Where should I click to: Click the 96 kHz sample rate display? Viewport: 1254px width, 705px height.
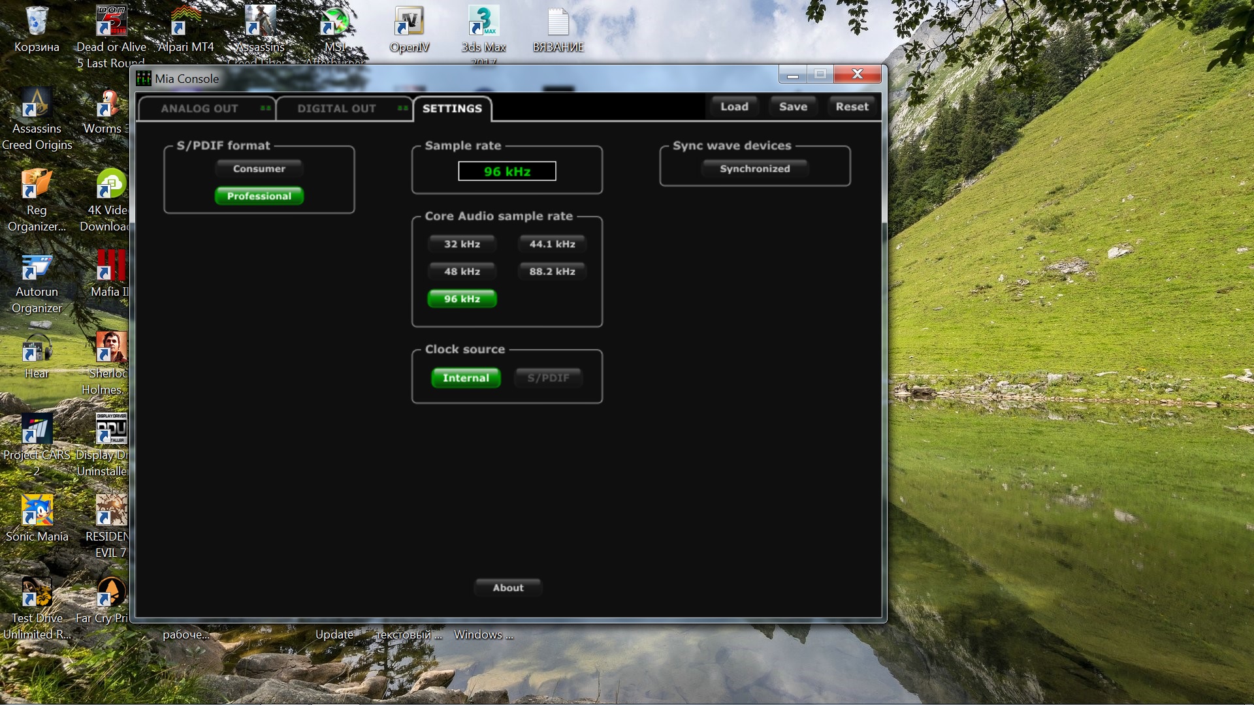pos(507,172)
